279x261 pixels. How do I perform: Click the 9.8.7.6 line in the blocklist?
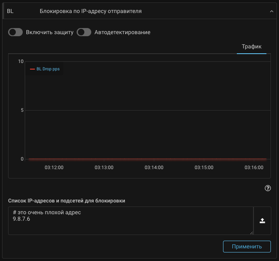click(x=21, y=219)
